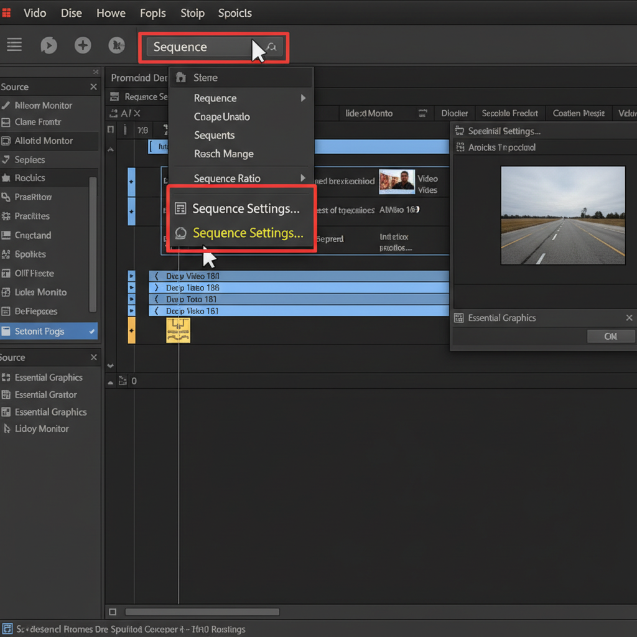Expand the Dvep Toto 181 track chevron
Screen dimensions: 637x637
(156, 299)
